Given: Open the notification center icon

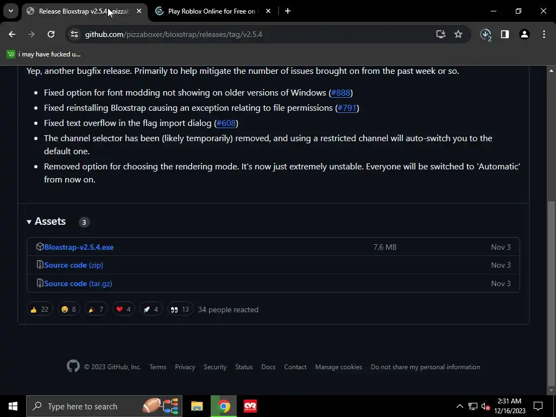Looking at the screenshot, I should 538,406.
